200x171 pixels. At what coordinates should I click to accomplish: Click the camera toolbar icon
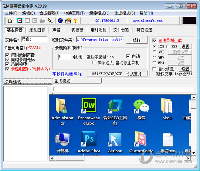pyautogui.click(x=43, y=21)
